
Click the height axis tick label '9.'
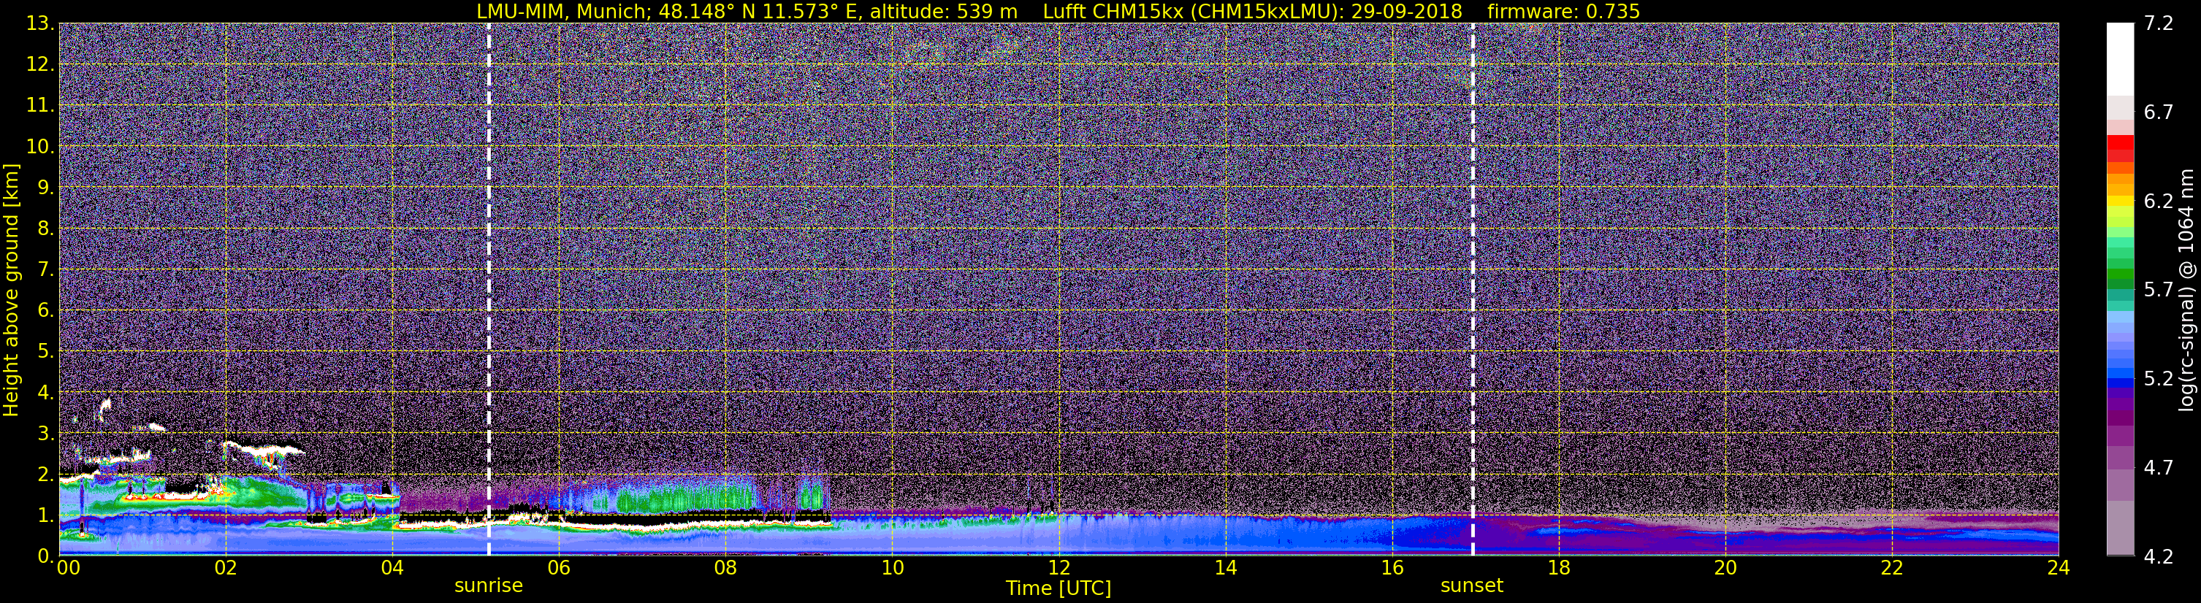pos(45,187)
